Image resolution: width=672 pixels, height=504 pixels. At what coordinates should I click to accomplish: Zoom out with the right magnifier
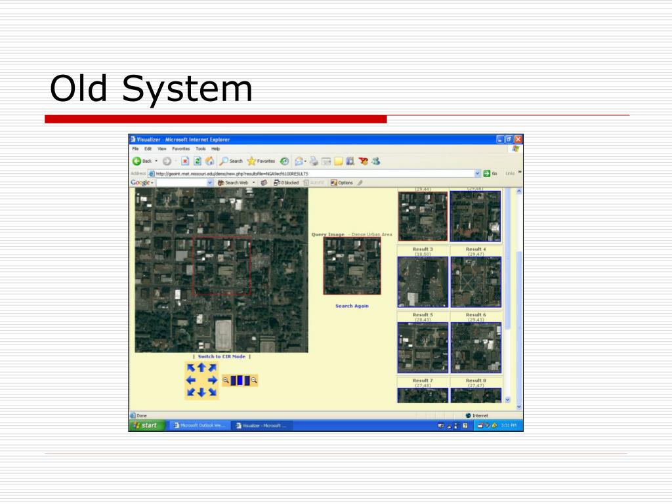(x=254, y=380)
